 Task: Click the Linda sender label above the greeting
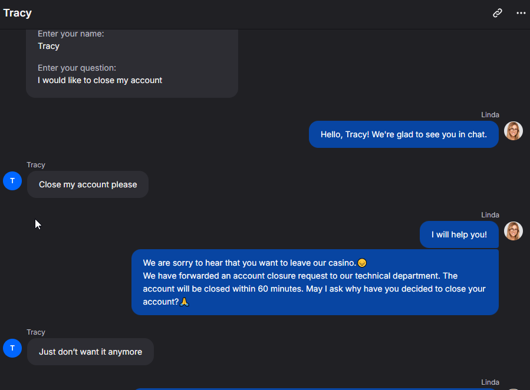click(490, 115)
